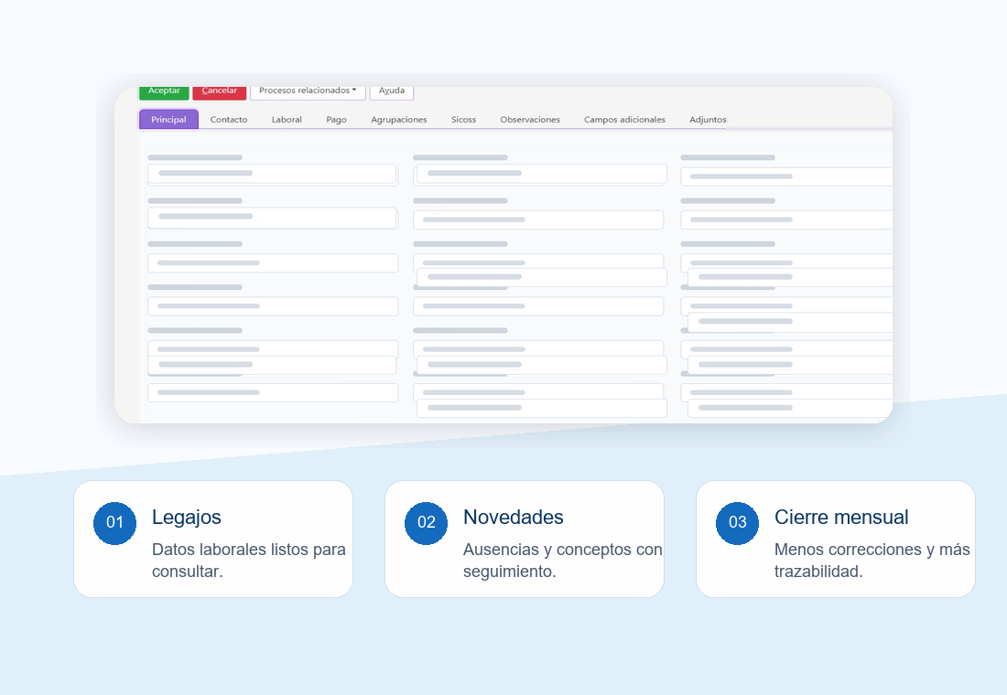1007x695 pixels.
Task: Click the red Cancelar button
Action: click(x=219, y=92)
